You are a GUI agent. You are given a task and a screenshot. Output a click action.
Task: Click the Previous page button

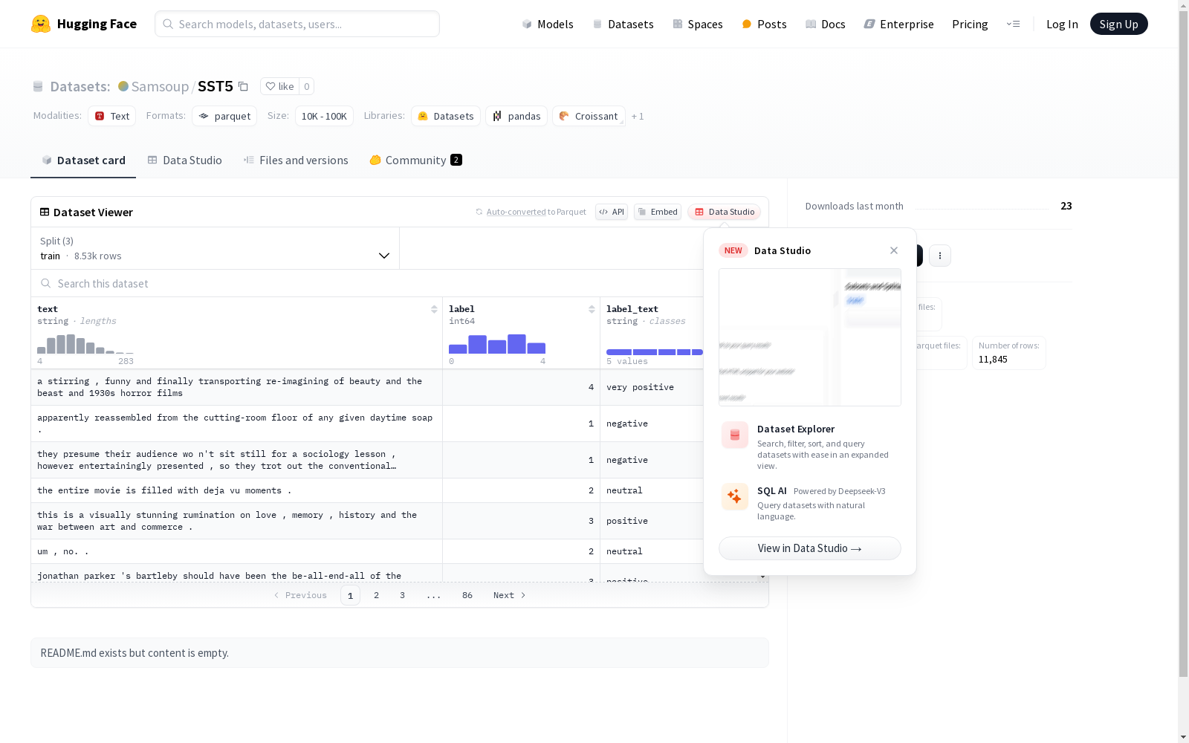[300, 595]
